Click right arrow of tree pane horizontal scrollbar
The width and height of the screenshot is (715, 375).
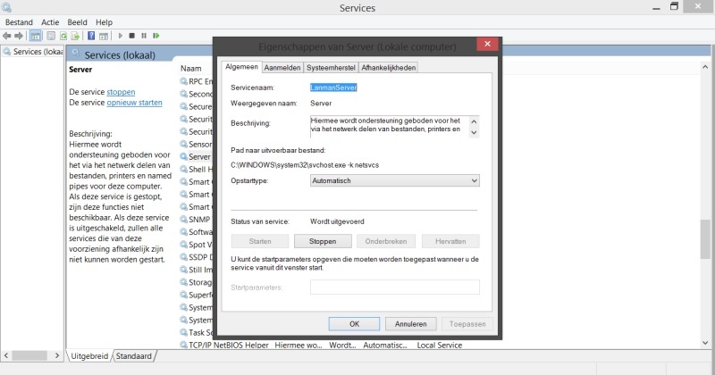tap(57, 355)
